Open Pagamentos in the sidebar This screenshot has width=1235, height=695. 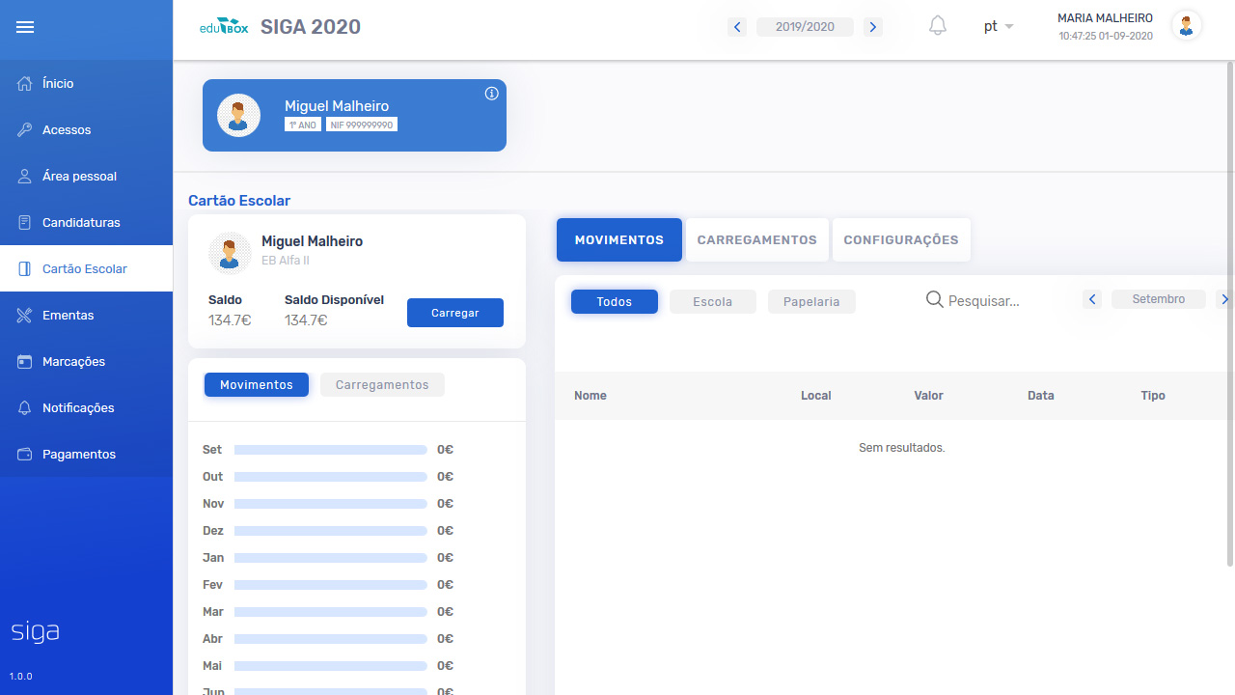pyautogui.click(x=78, y=455)
